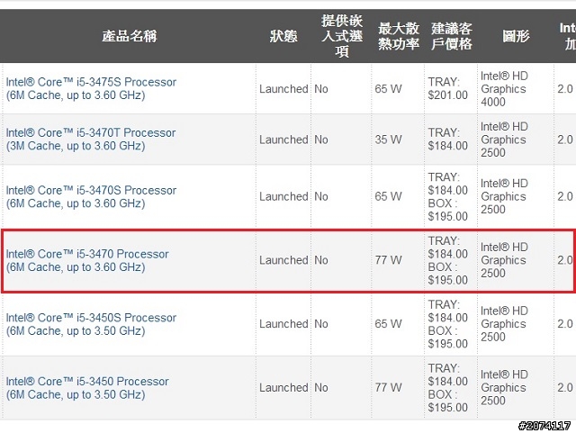
Task: Select the 65 W value for i5-3450S
Action: tap(388, 323)
